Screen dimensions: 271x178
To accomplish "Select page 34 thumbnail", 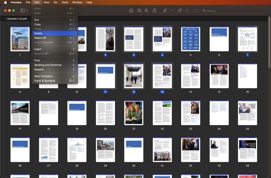I will pos(248,150).
